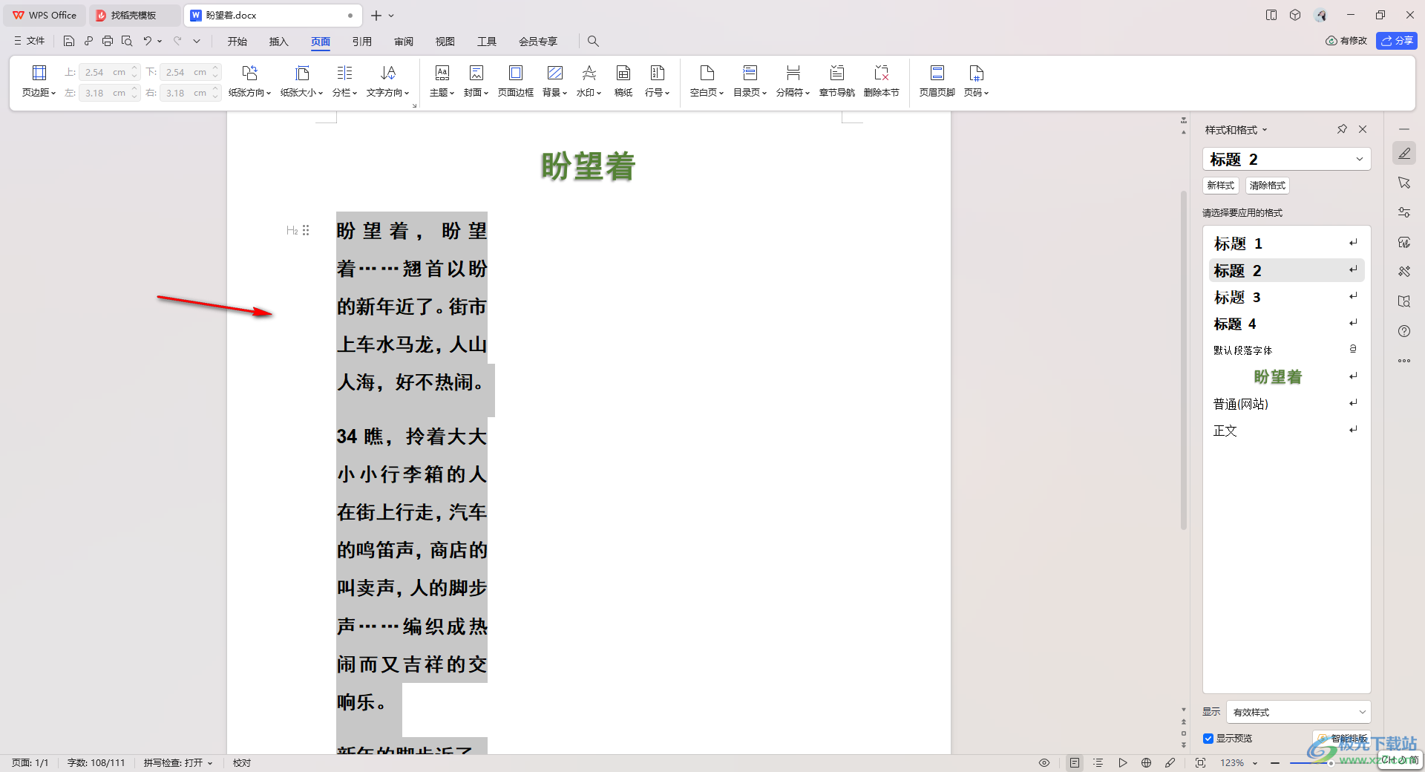Image resolution: width=1425 pixels, height=772 pixels.
Task: Click the H2 paragraph drag handle
Action: click(306, 231)
